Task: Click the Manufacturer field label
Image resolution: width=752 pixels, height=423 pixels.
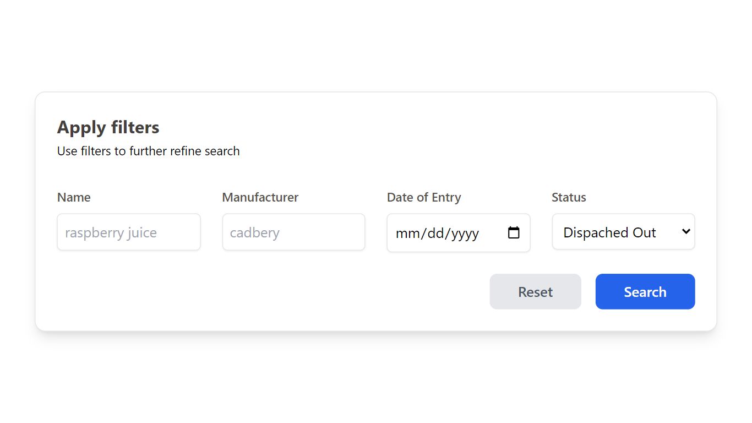Action: click(x=260, y=197)
